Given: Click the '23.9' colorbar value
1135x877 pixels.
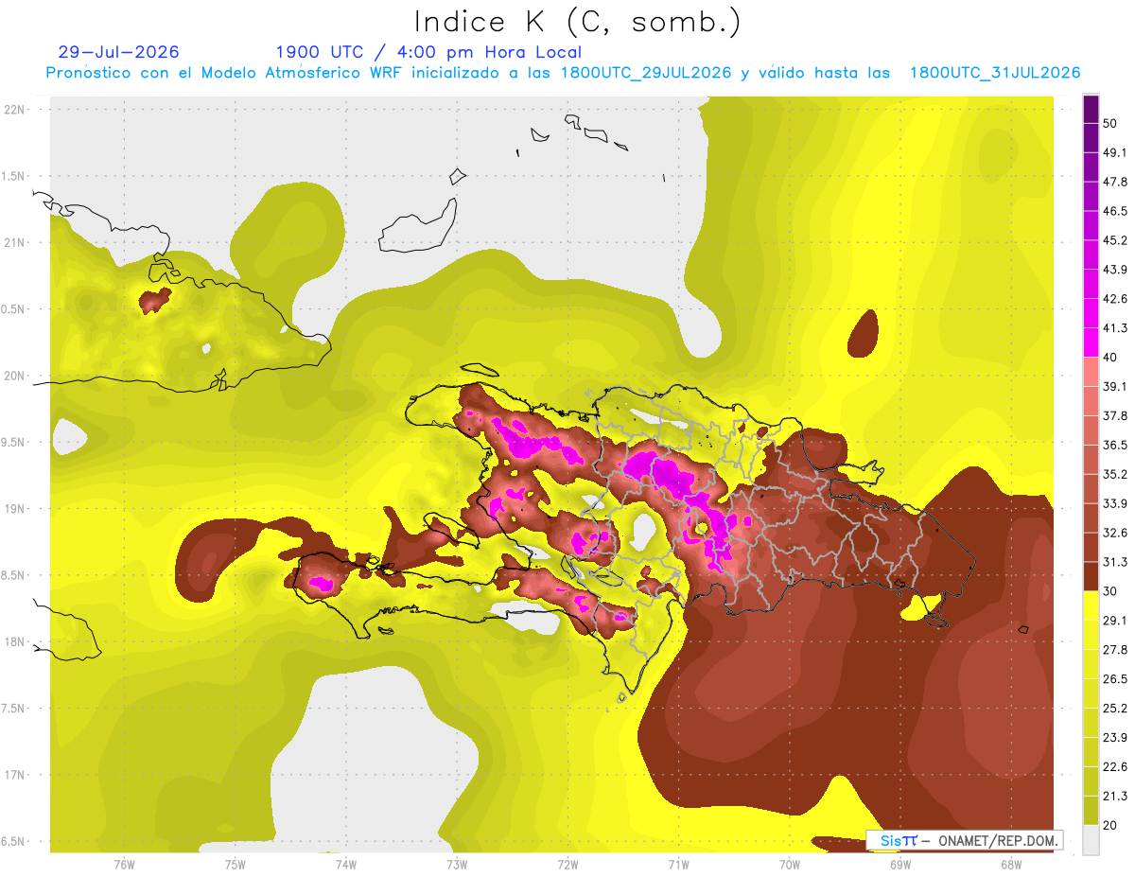Looking at the screenshot, I should pyautogui.click(x=1114, y=737).
